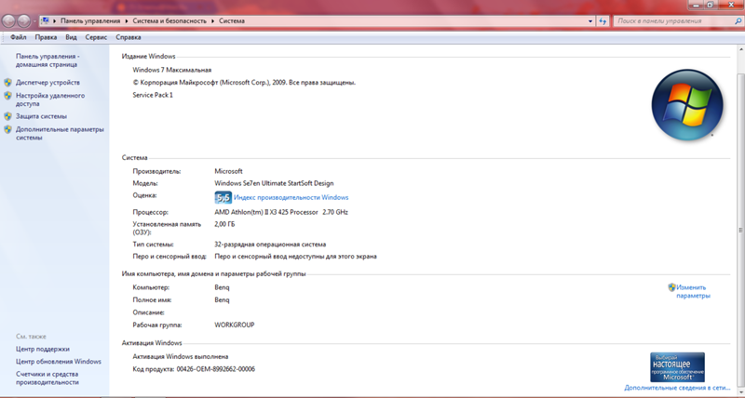Click shield icon next to Настройка удаленного доступа
This screenshot has height=398, width=745.
7,96
